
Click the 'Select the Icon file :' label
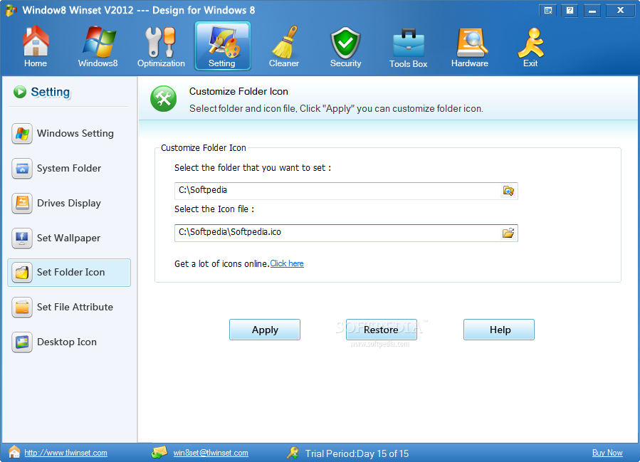pyautogui.click(x=214, y=209)
